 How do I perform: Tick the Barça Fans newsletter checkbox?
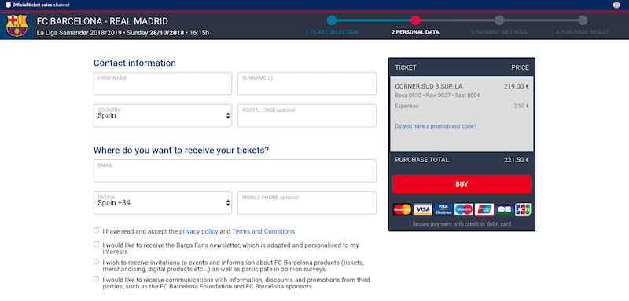96,244
